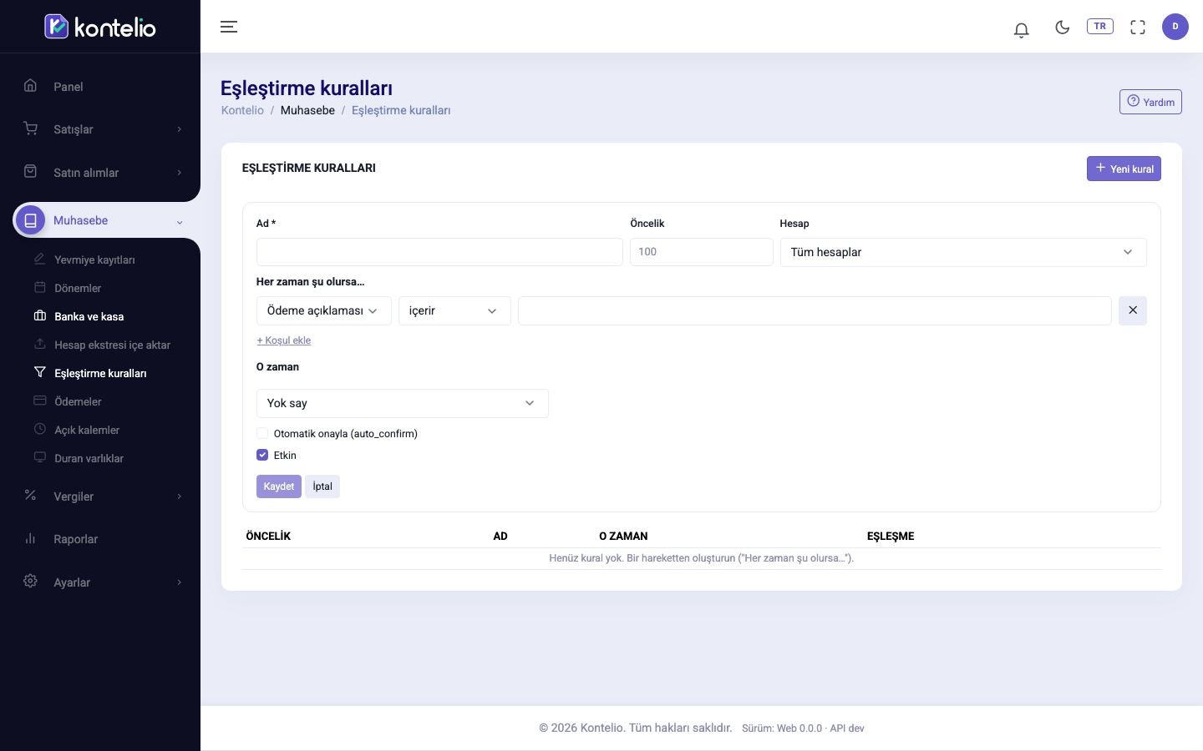Expand the Ayarlar submenu chevron
Screen dimensions: 1203x751
[x=179, y=582]
